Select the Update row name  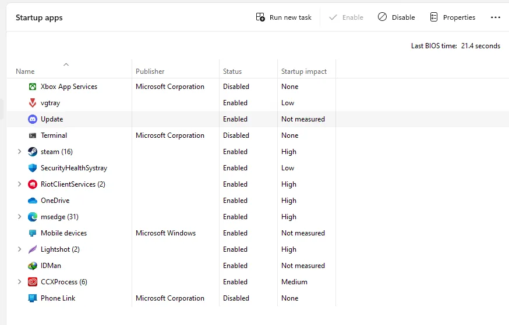52,119
